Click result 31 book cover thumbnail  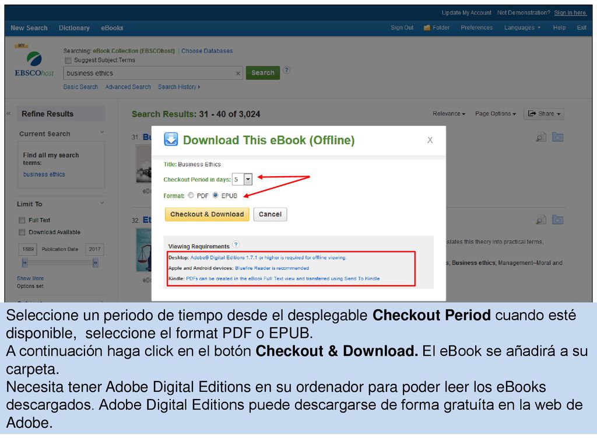143,164
